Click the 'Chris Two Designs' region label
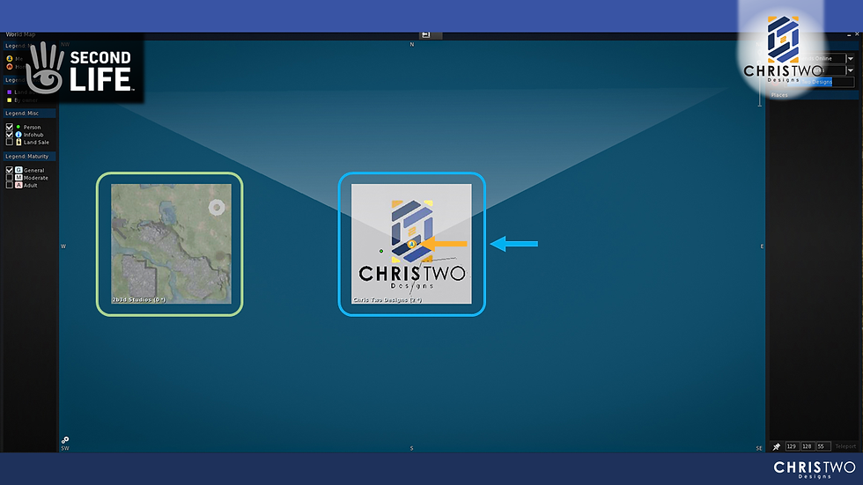This screenshot has height=485, width=863. click(x=387, y=299)
